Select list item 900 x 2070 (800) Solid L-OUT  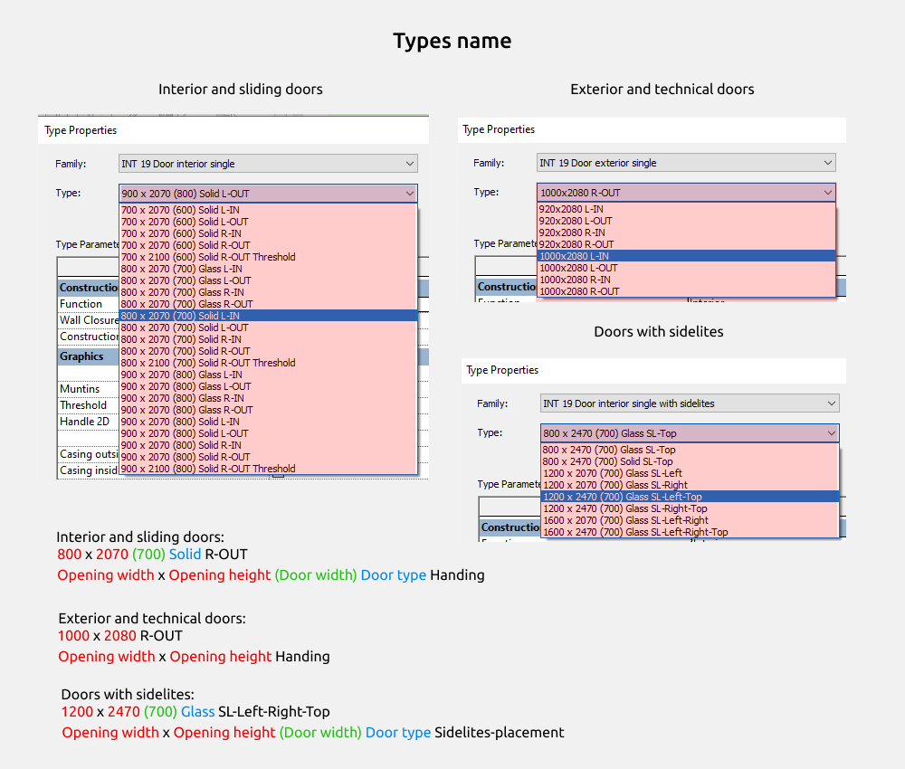tap(268, 433)
